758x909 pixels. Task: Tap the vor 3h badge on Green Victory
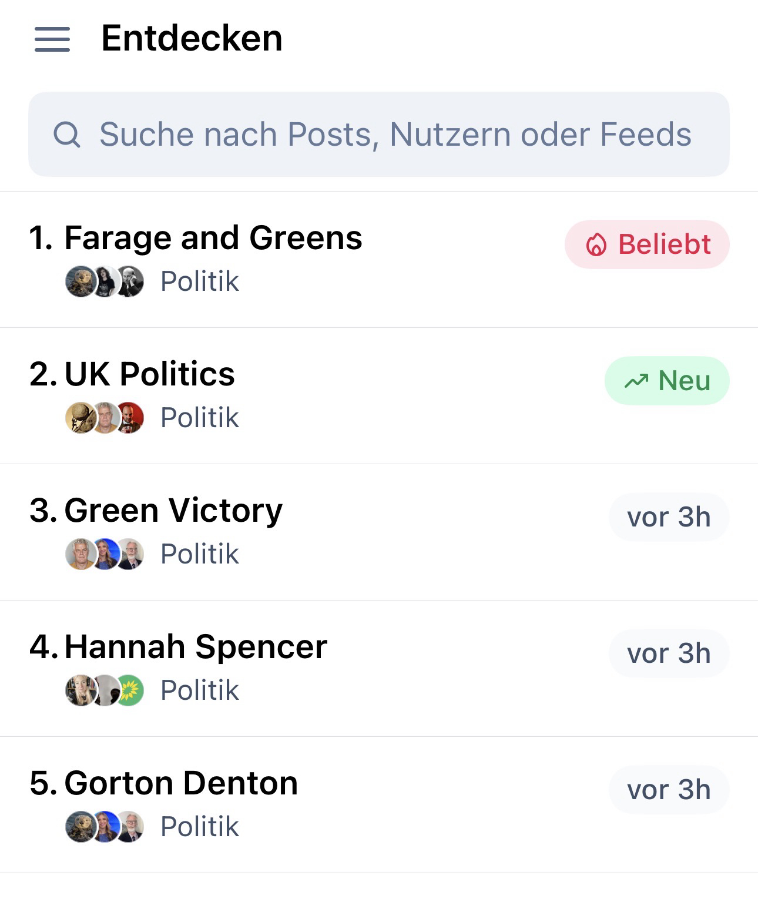[669, 517]
